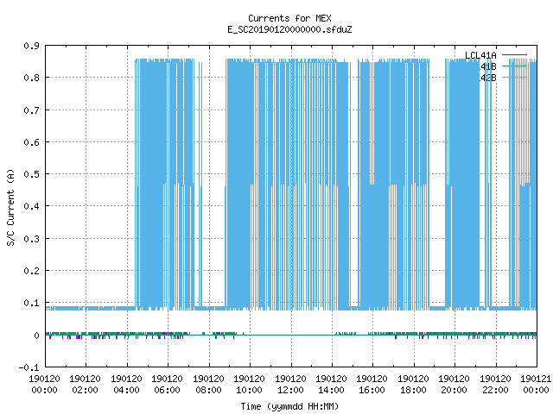Click the '04:00' x-axis time label
The height and width of the screenshot is (414, 553).
[x=126, y=390]
